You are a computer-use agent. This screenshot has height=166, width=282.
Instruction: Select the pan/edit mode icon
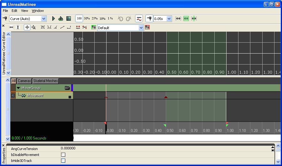(x=27, y=27)
